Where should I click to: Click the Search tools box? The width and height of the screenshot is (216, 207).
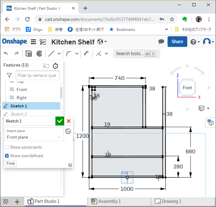point(137,54)
